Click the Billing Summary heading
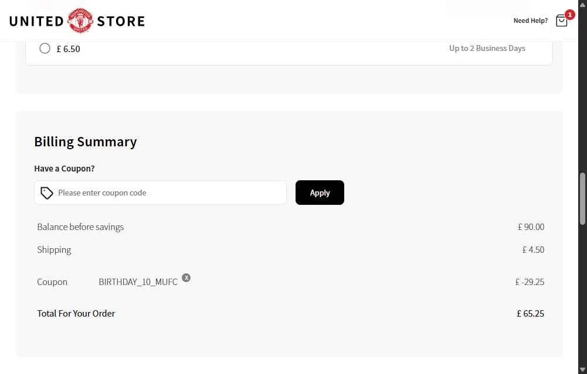Image resolution: width=587 pixels, height=374 pixels. pos(86,142)
